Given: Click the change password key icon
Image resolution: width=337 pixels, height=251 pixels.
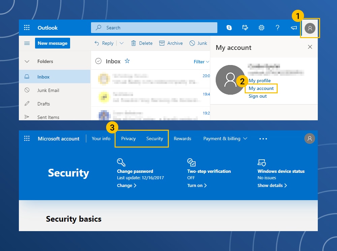Looking at the screenshot, I should pyautogui.click(x=121, y=162).
